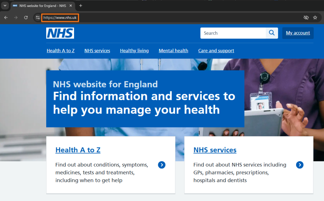This screenshot has height=201, width=324.
Task: Click the NHS services card heading link
Action: pyautogui.click(x=215, y=150)
